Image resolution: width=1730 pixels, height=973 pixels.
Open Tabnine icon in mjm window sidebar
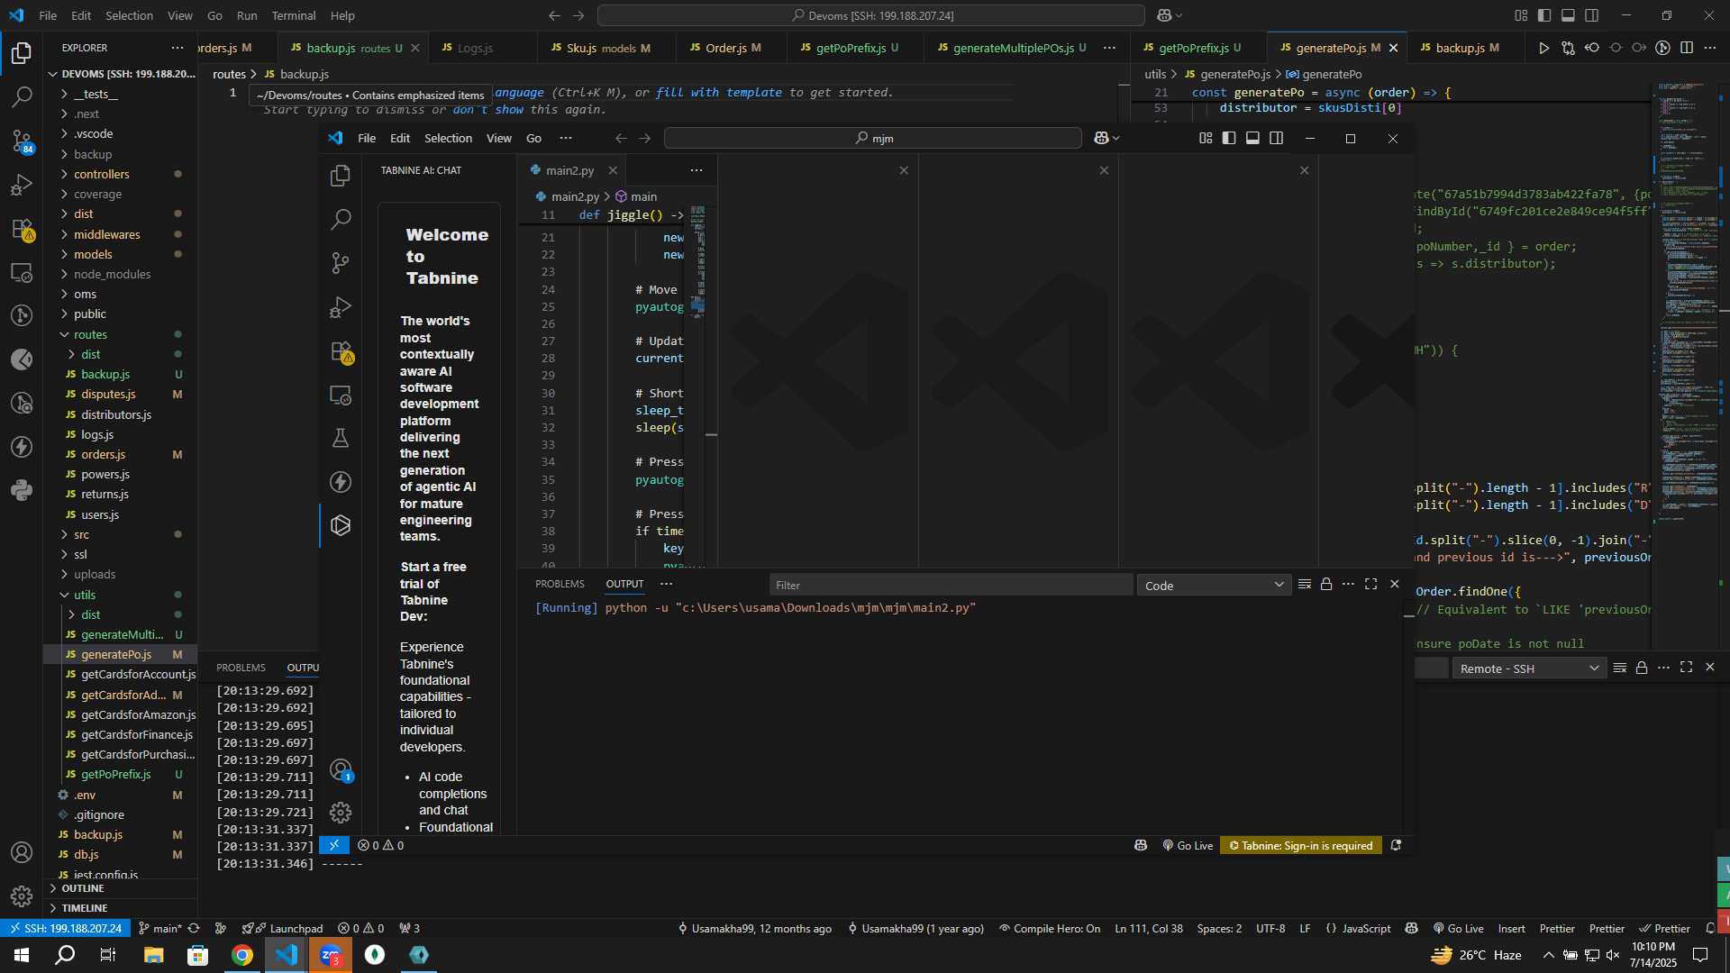341,525
